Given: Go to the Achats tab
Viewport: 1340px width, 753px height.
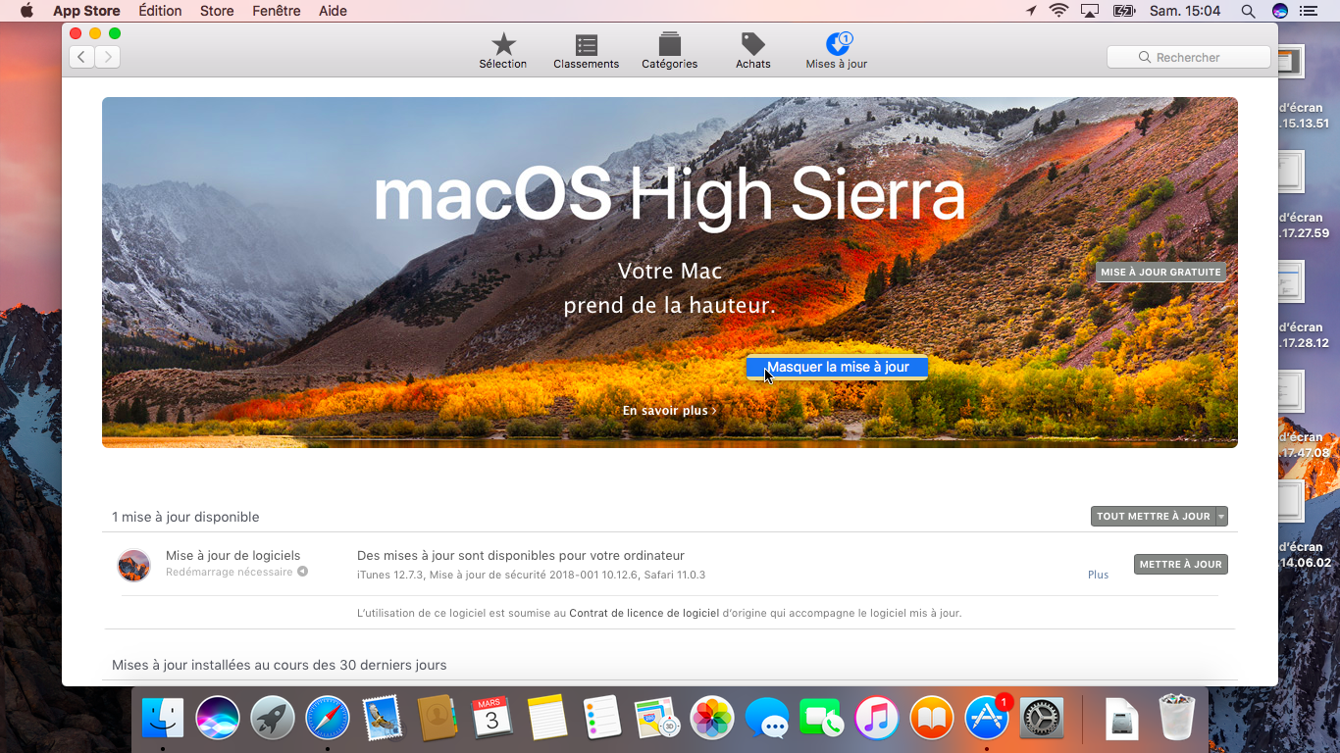Looking at the screenshot, I should [753, 51].
